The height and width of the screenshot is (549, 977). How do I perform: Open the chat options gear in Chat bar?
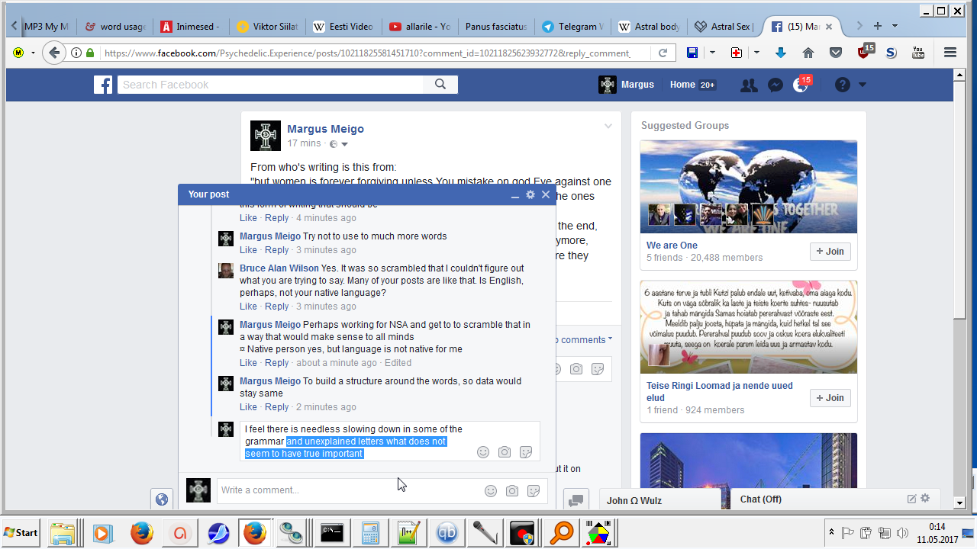(x=925, y=499)
